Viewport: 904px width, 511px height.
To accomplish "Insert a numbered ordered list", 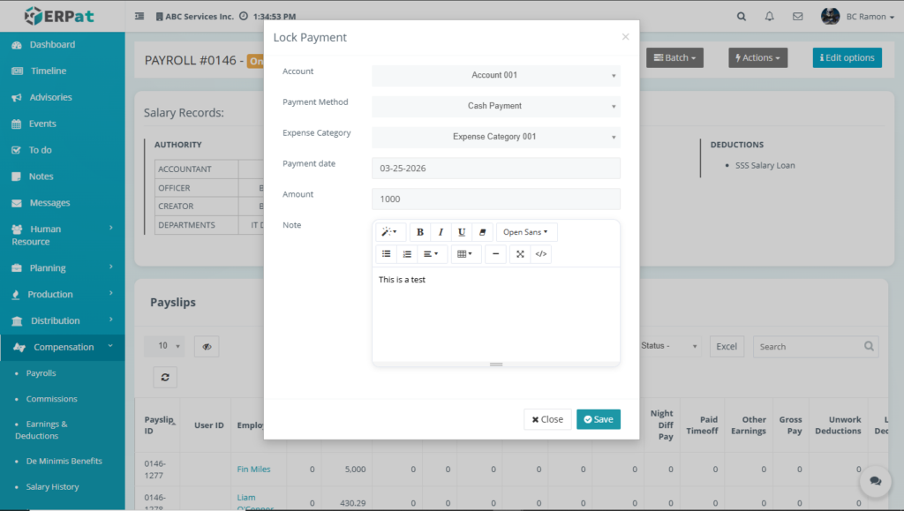I will coord(407,254).
